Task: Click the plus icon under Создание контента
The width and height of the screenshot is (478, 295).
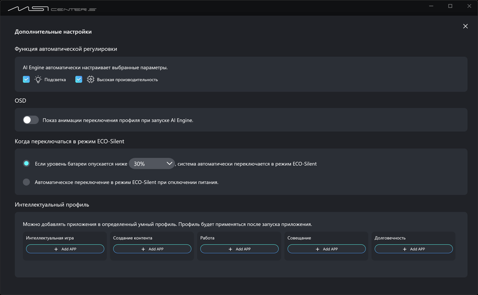Action: coord(144,249)
